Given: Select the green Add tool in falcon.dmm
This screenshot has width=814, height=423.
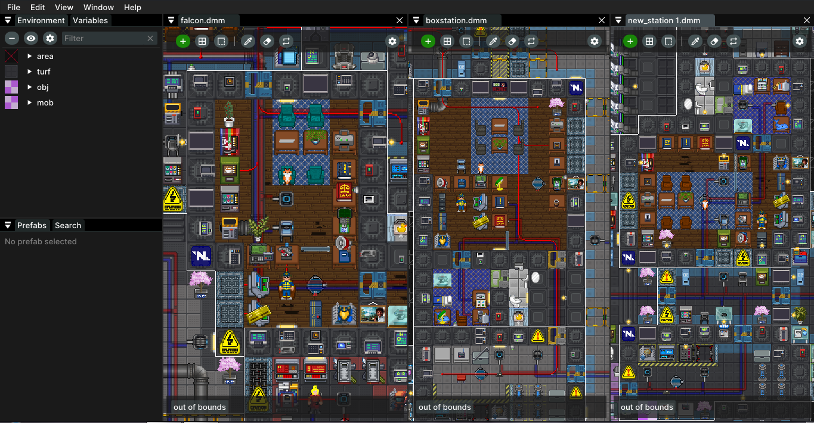Looking at the screenshot, I should coord(183,41).
